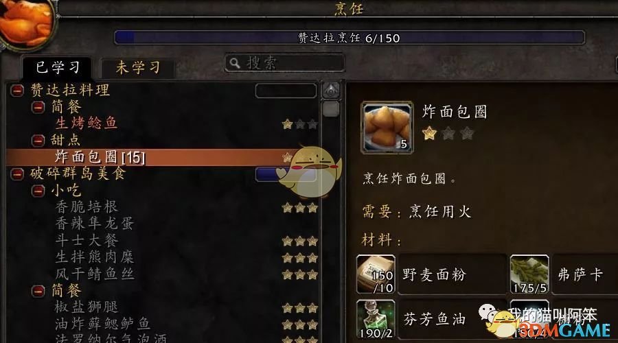Click the 芬芳鱼油 reagent icon
The image size is (618, 343).
376,319
